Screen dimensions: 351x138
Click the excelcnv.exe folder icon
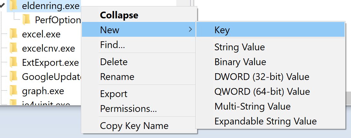tap(13, 48)
